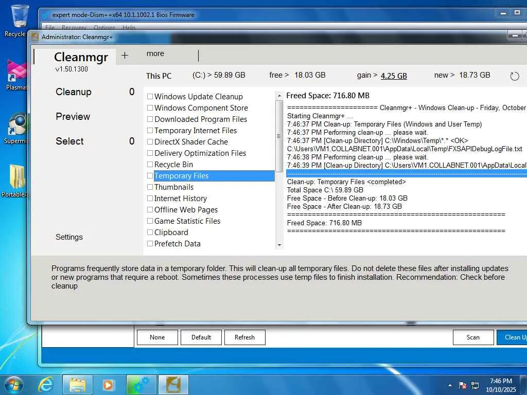Open Settings in the sidebar

coord(69,237)
